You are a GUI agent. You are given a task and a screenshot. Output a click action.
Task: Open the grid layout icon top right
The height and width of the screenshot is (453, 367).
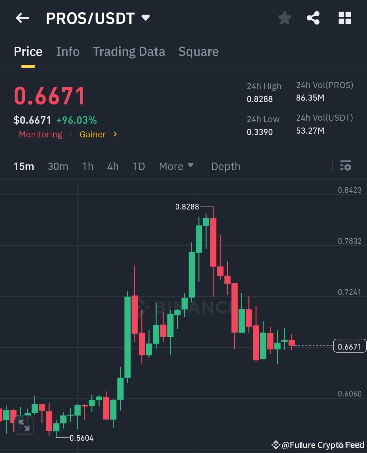point(345,18)
